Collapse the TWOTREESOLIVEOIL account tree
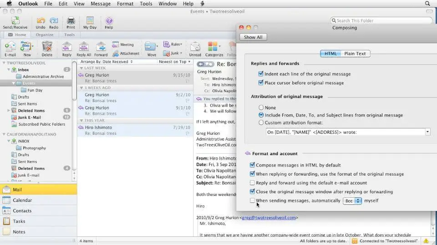This screenshot has height=245, width=437. (x=4, y=63)
